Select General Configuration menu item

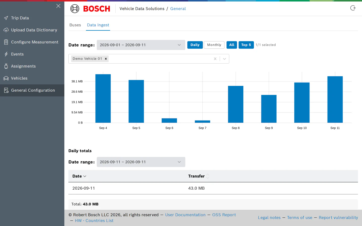click(x=32, y=90)
